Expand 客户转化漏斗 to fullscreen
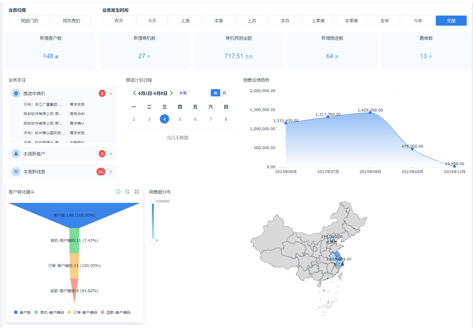473x328 pixels. [x=137, y=192]
